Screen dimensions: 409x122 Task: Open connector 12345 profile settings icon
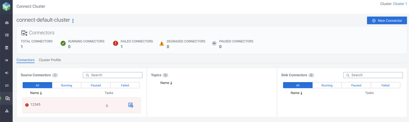point(131,105)
